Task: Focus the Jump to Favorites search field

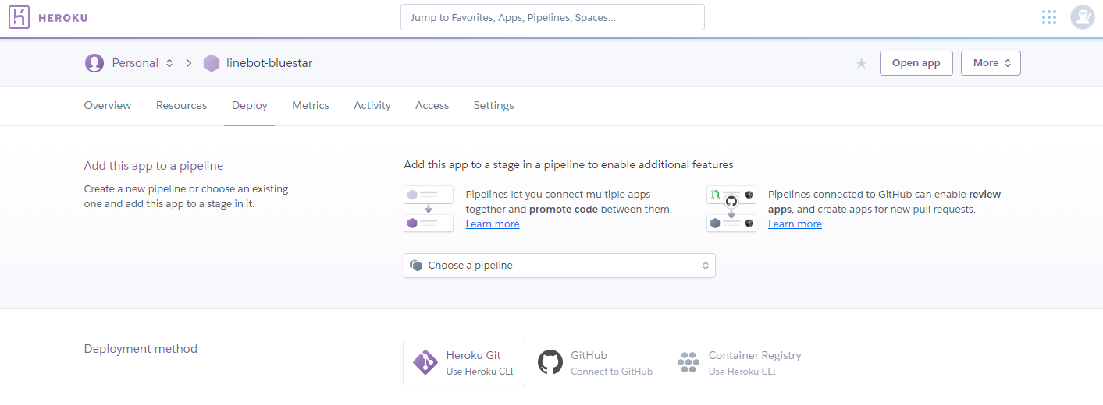Action: tap(553, 17)
